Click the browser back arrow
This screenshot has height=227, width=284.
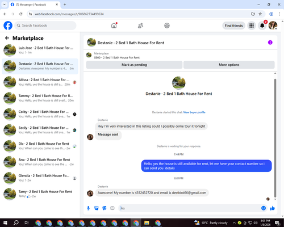pyautogui.click(x=5, y=14)
